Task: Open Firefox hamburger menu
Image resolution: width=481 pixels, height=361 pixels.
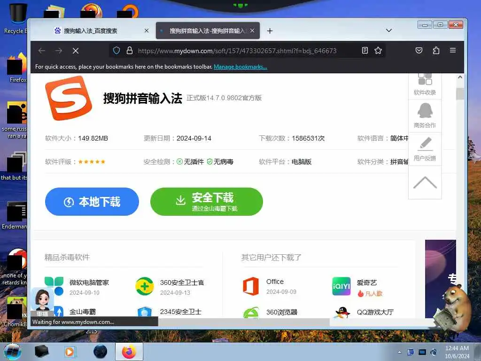Action: 453,50
